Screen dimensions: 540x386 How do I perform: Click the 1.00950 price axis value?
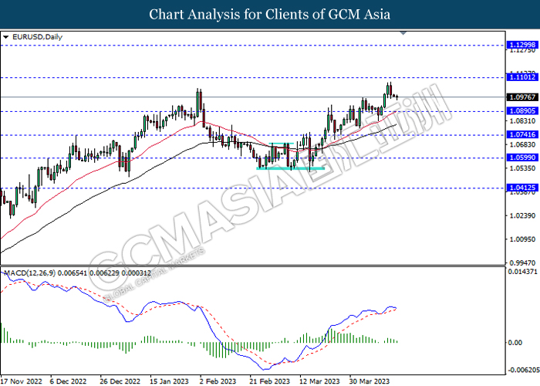(522, 239)
